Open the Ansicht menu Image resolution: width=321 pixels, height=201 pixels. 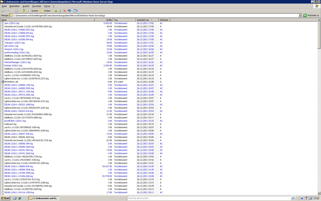tap(26, 6)
